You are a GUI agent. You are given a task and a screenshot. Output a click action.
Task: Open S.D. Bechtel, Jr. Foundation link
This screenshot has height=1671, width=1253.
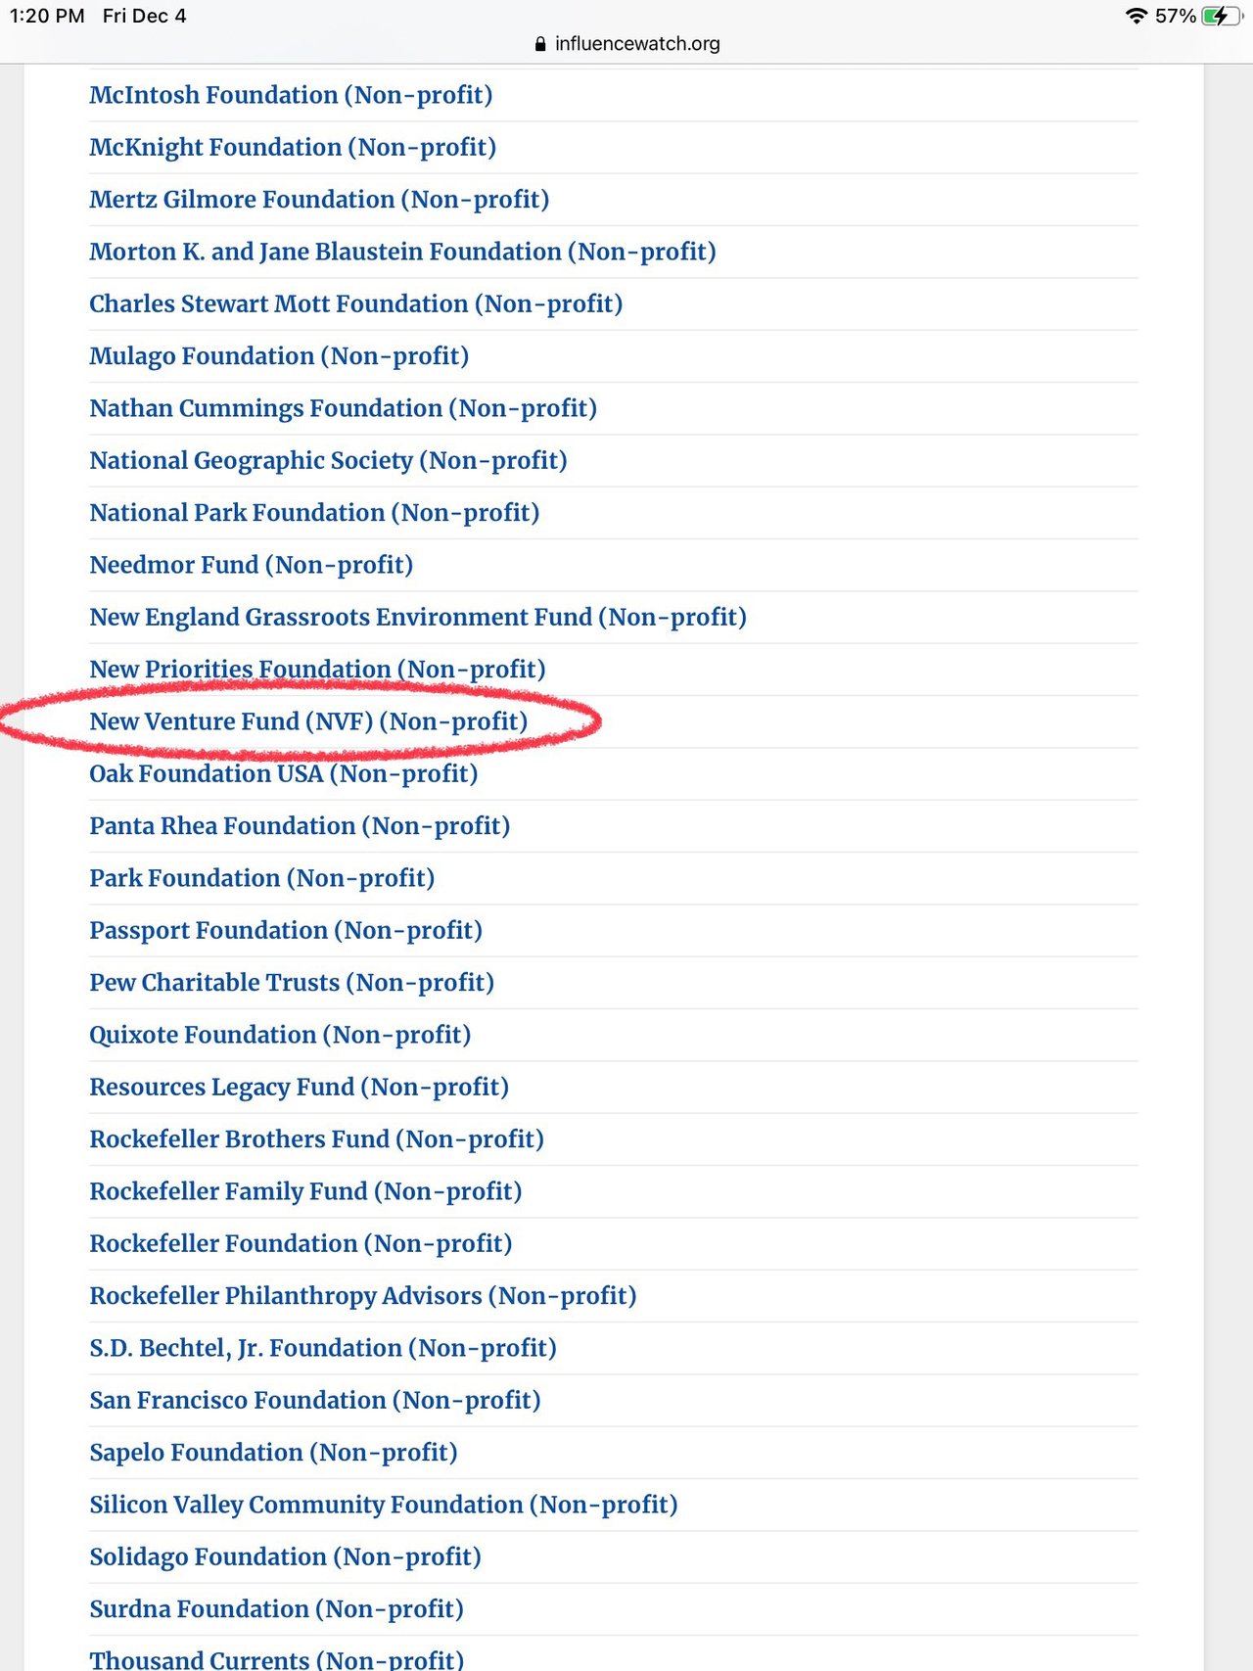(323, 1348)
